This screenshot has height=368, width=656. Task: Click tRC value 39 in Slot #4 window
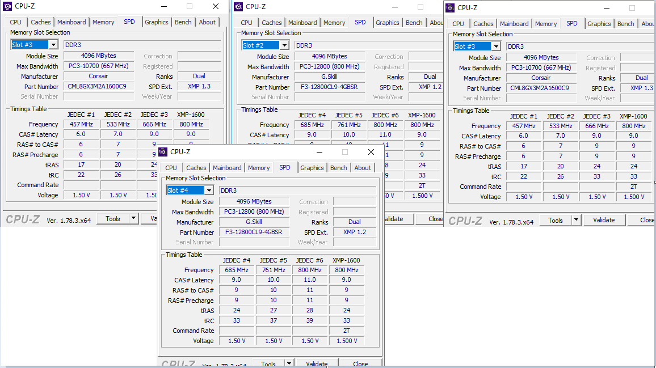point(310,320)
